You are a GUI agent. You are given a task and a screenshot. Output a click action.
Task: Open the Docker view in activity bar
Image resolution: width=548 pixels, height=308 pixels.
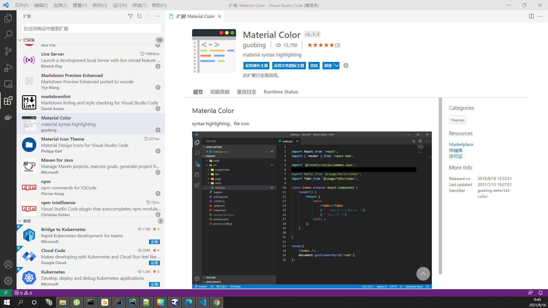coord(8,117)
